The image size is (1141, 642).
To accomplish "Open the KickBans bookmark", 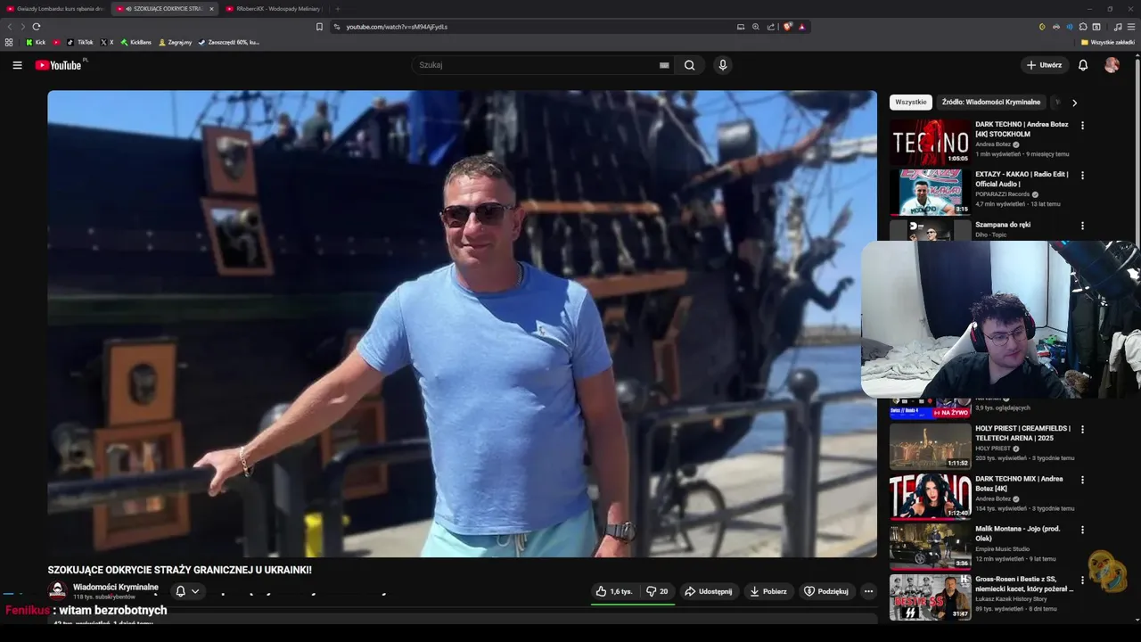I will point(136,42).
